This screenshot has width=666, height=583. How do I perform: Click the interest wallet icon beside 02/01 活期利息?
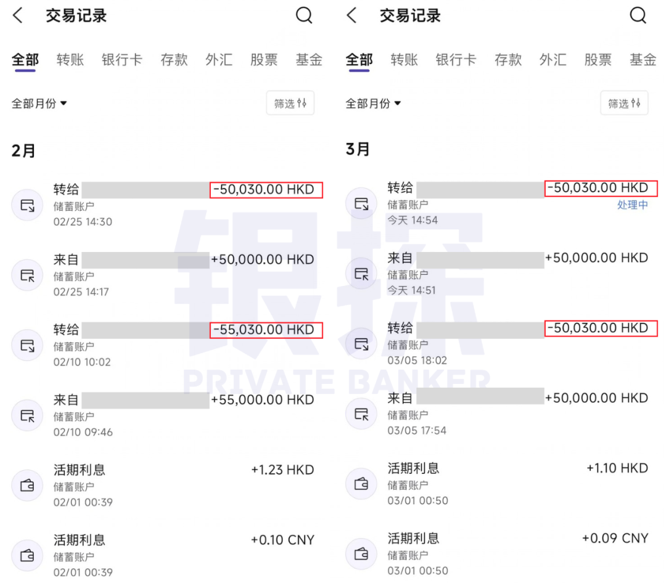click(28, 486)
